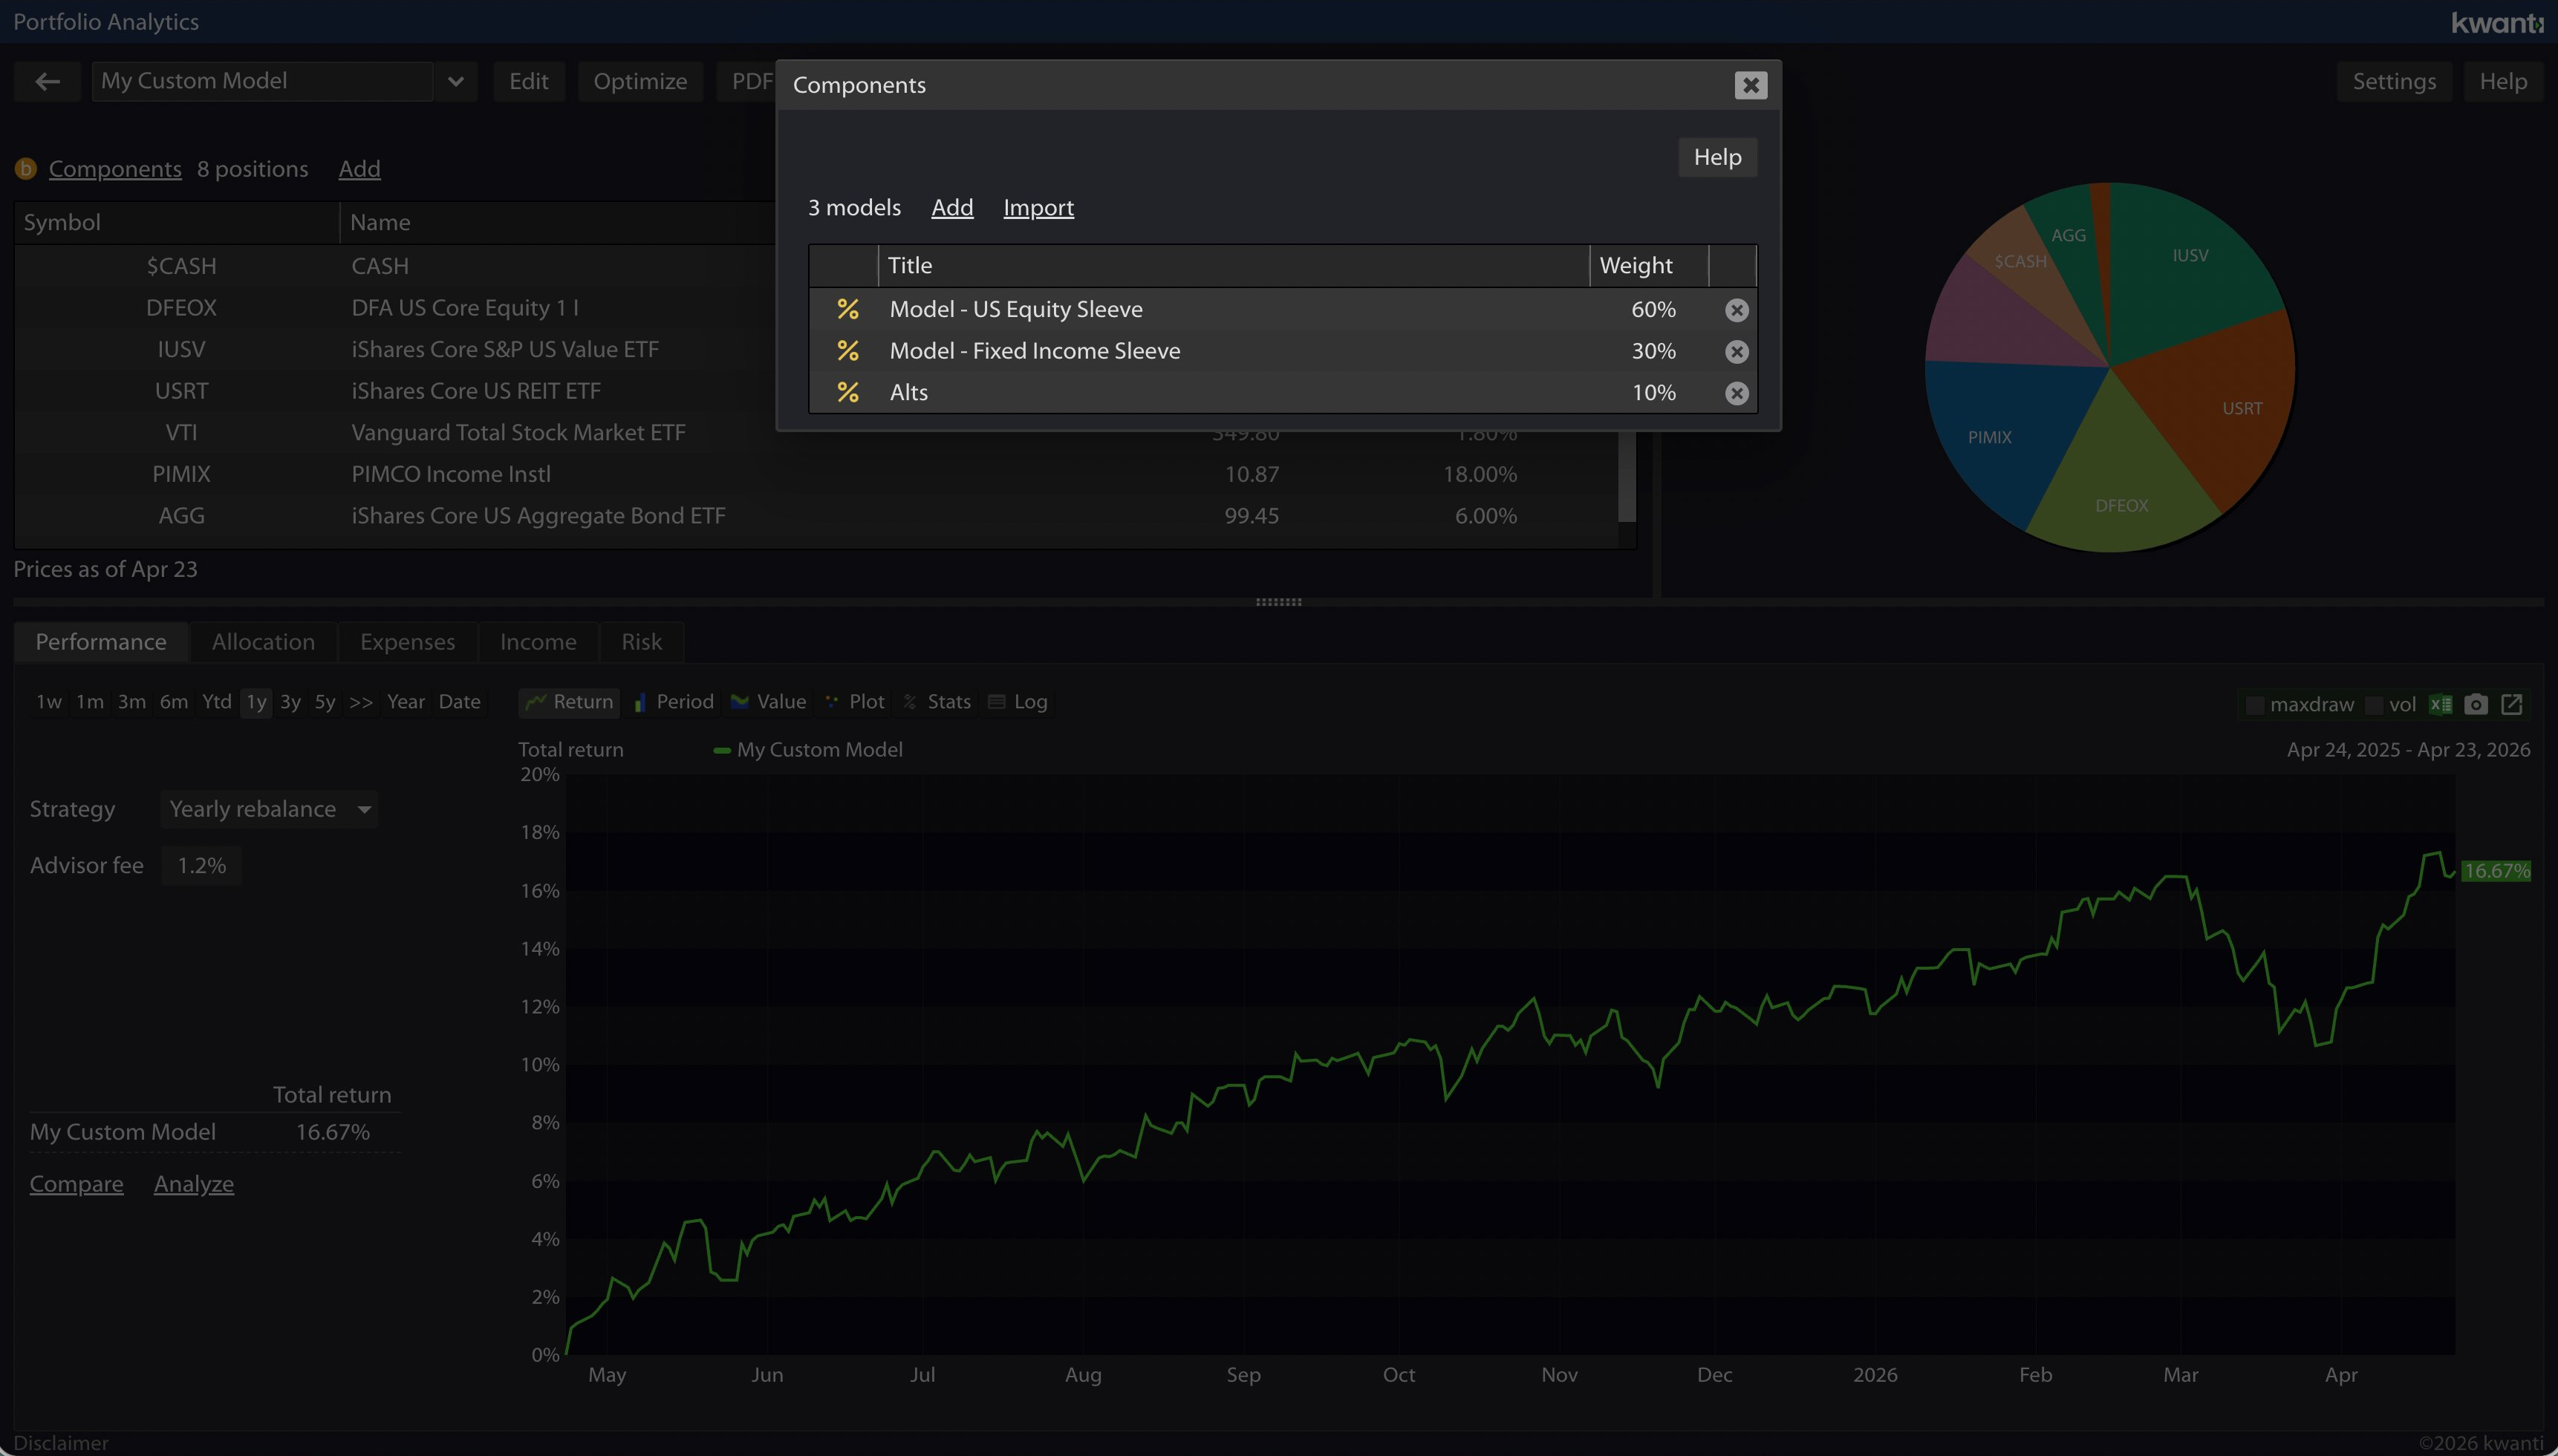Open the My Custom Model dropdown arrow
This screenshot has width=2558, height=1456.
pyautogui.click(x=456, y=81)
